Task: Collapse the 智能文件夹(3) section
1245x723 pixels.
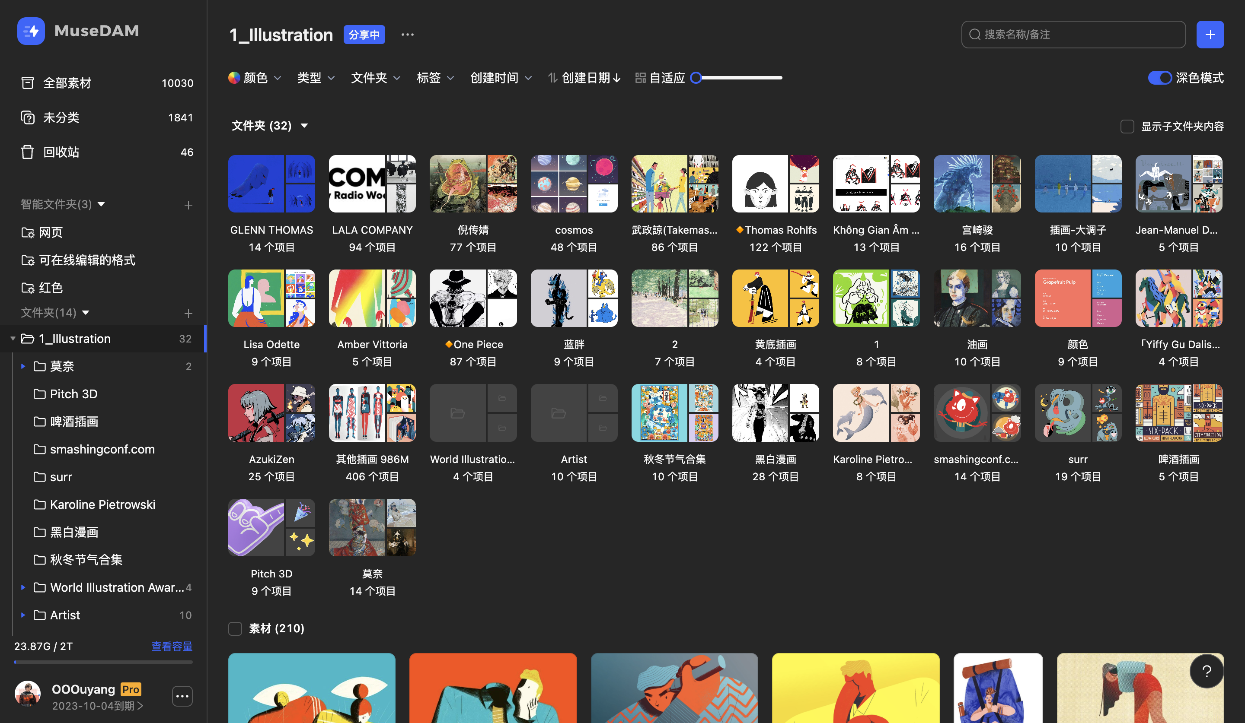Action: point(101,204)
